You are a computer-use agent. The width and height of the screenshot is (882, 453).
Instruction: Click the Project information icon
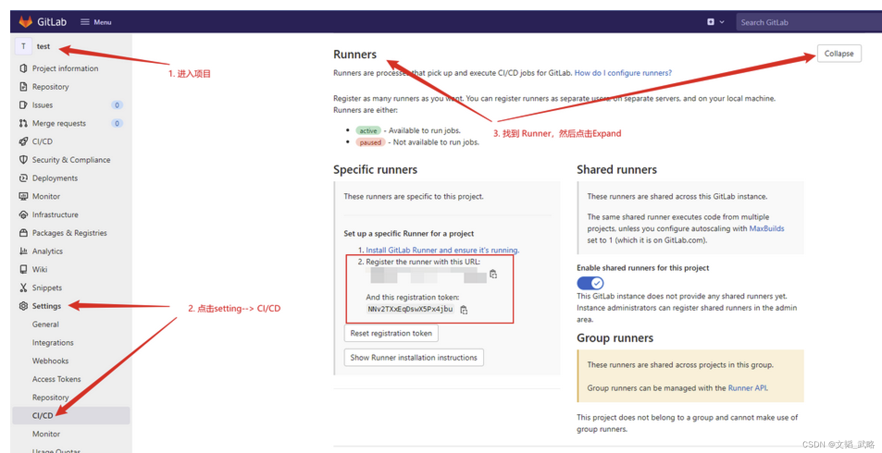[x=23, y=68]
